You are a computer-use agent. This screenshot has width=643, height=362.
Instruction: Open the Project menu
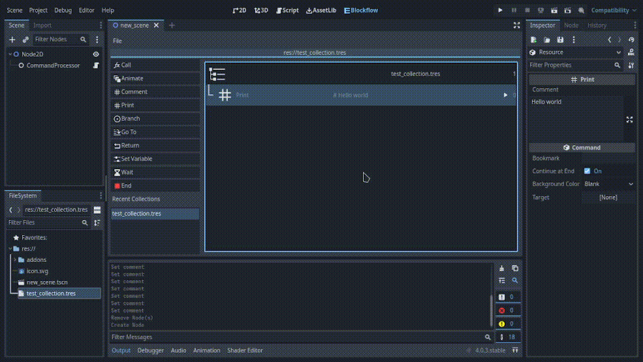(38, 10)
